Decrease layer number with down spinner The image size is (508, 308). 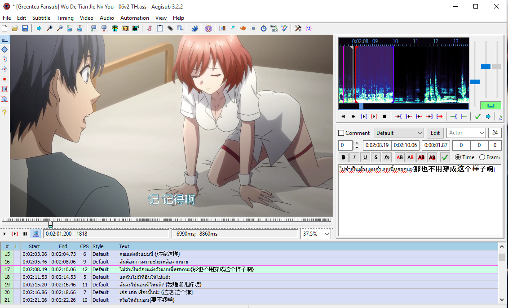pyautogui.click(x=357, y=148)
